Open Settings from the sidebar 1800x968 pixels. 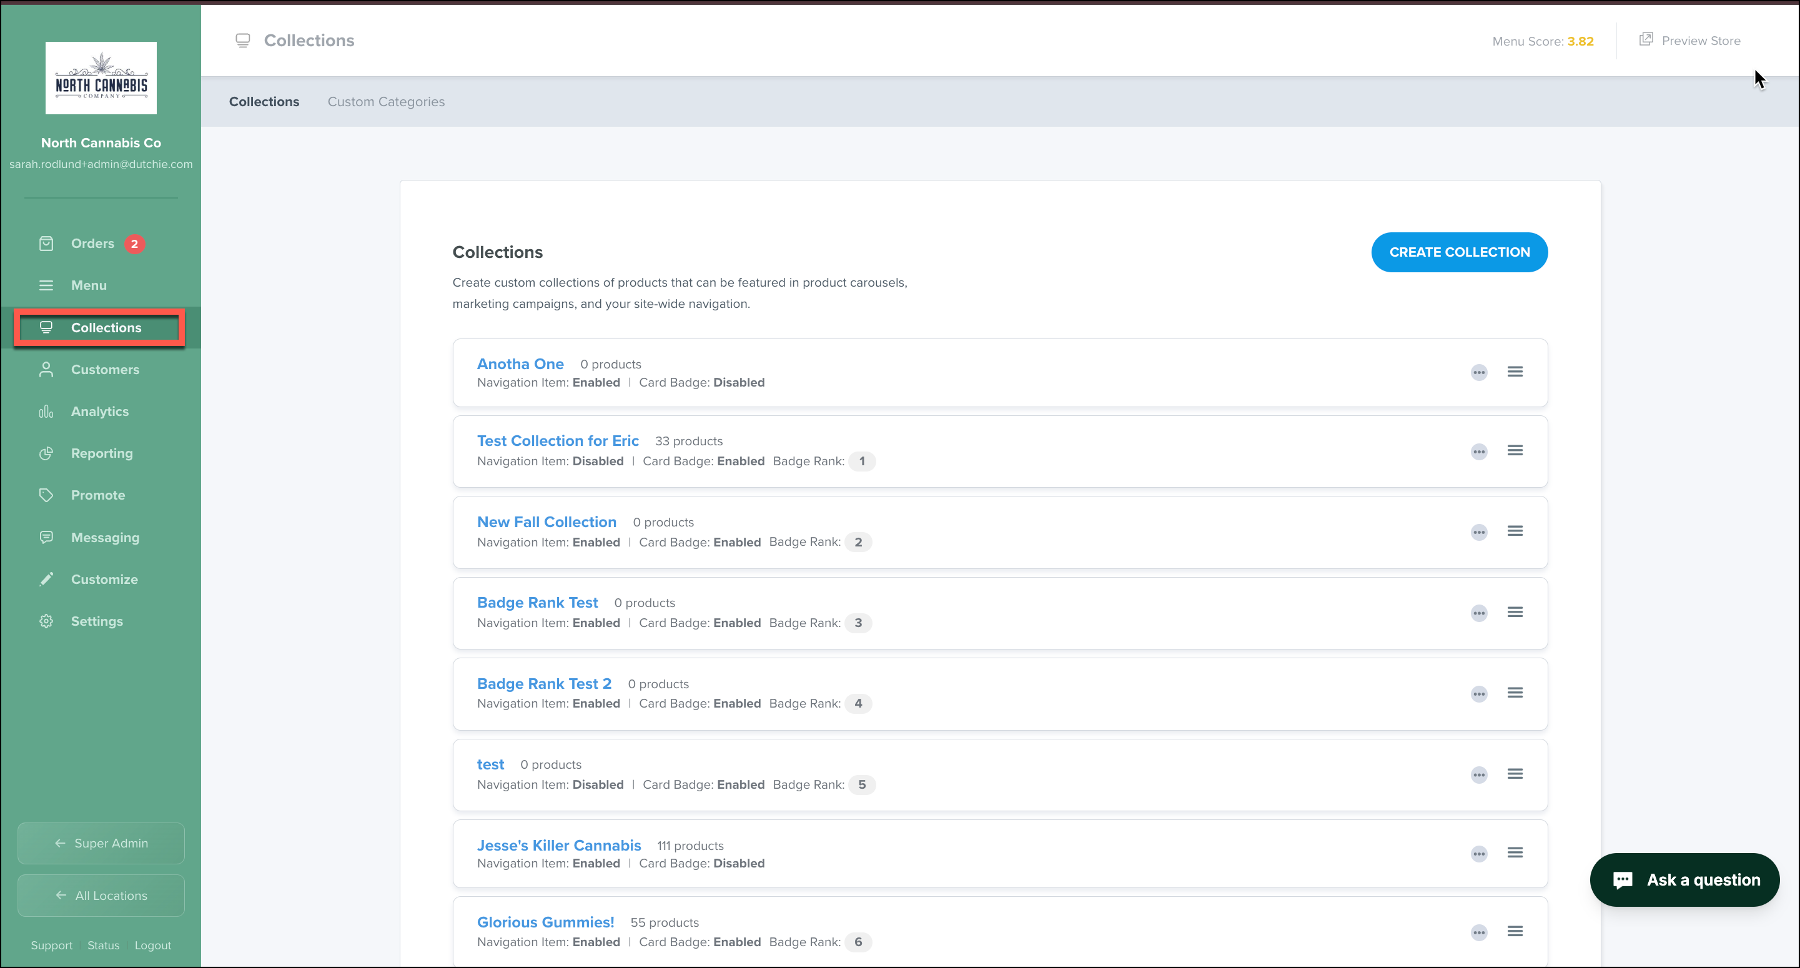97,621
